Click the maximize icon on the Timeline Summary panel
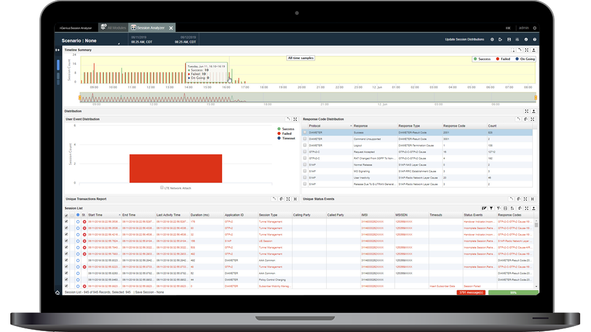591x332 pixels. coord(525,50)
